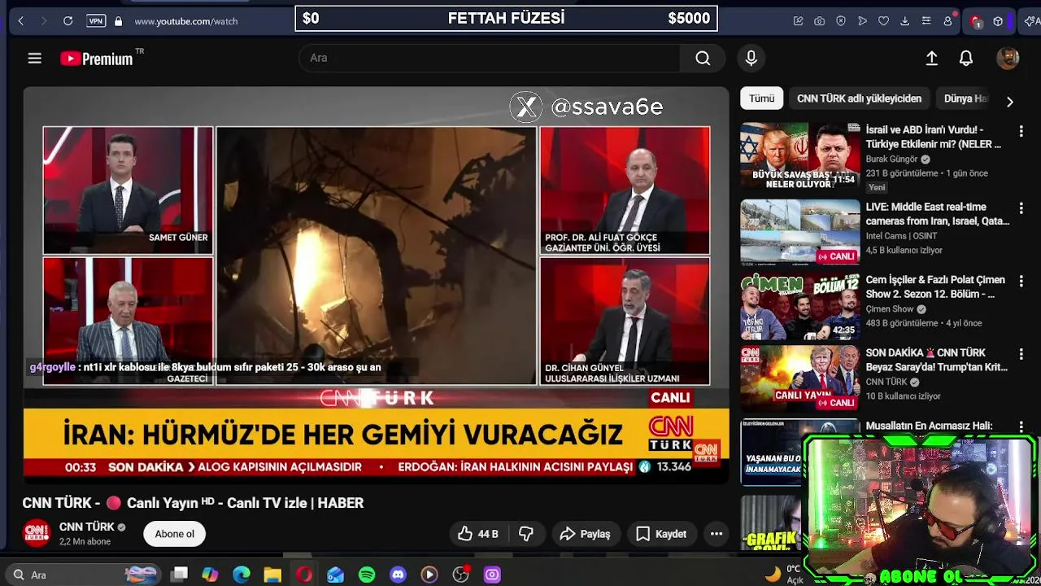Screen dimensions: 1041x586
Task: Open more actions three-dot menu under video
Action: tap(717, 534)
